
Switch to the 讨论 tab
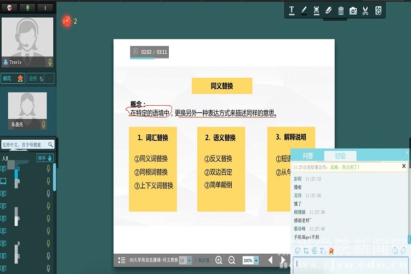(x=340, y=156)
